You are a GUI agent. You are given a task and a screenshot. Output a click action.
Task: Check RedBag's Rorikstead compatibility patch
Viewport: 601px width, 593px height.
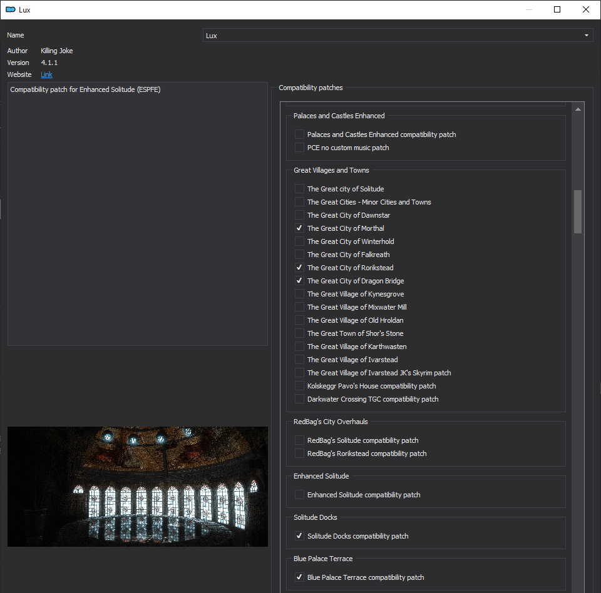pos(299,453)
